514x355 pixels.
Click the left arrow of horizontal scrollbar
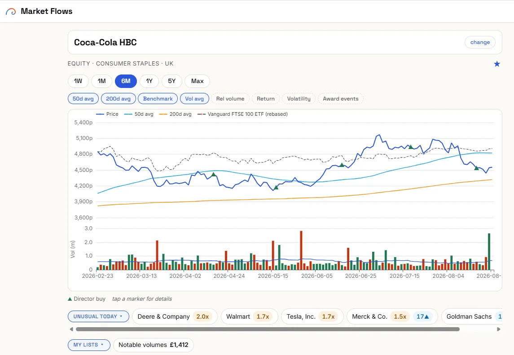(71, 329)
